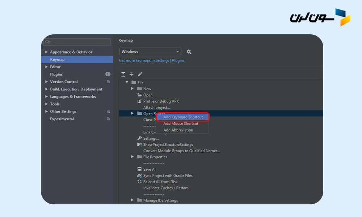Click the ShowProjectStructureSettings icon
This screenshot has height=217, width=362.
(139, 145)
